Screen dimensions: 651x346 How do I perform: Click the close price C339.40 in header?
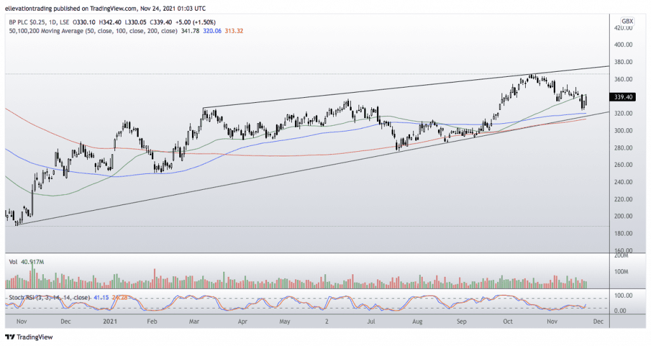click(161, 22)
